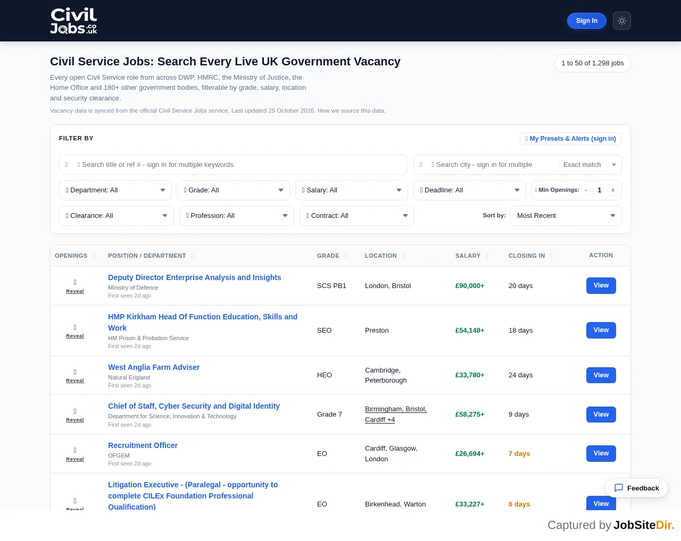Focus the title or ref search field
The height and width of the screenshot is (541, 681).
[x=233, y=165]
